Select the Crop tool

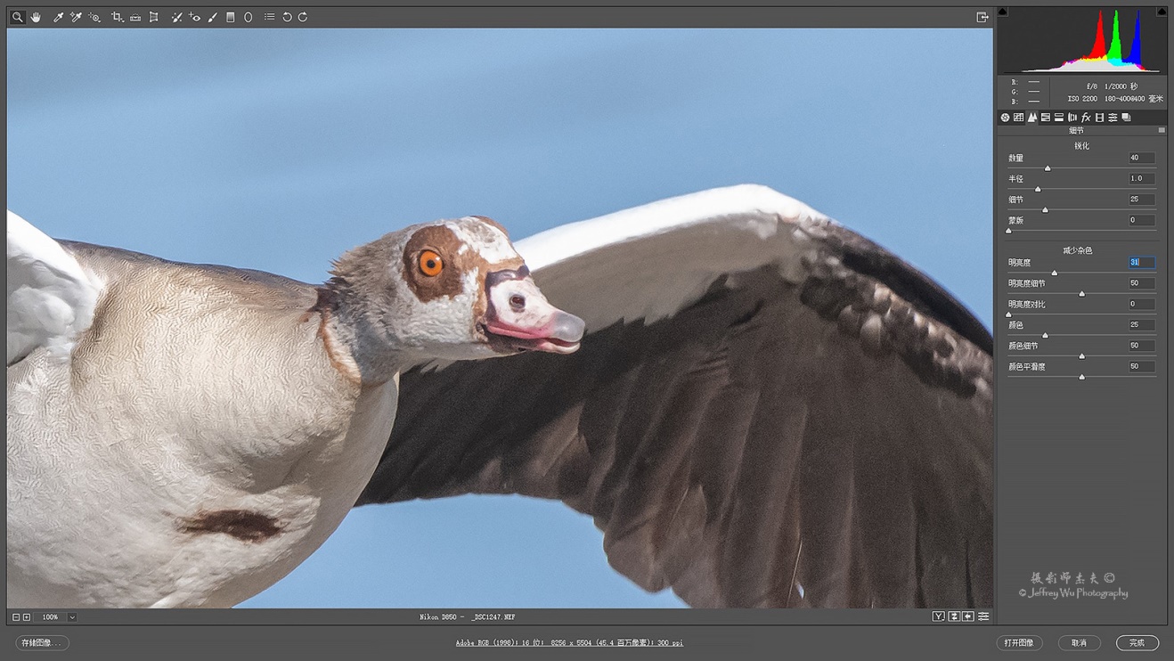pos(116,16)
